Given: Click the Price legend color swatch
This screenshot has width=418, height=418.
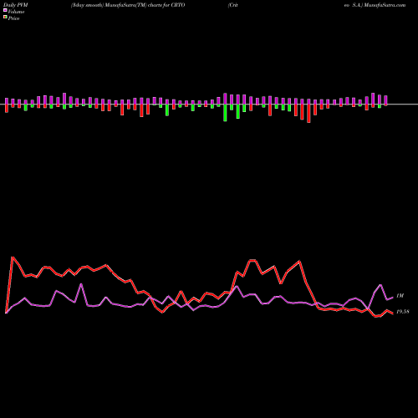Looking at the screenshot, I should 5,18.
